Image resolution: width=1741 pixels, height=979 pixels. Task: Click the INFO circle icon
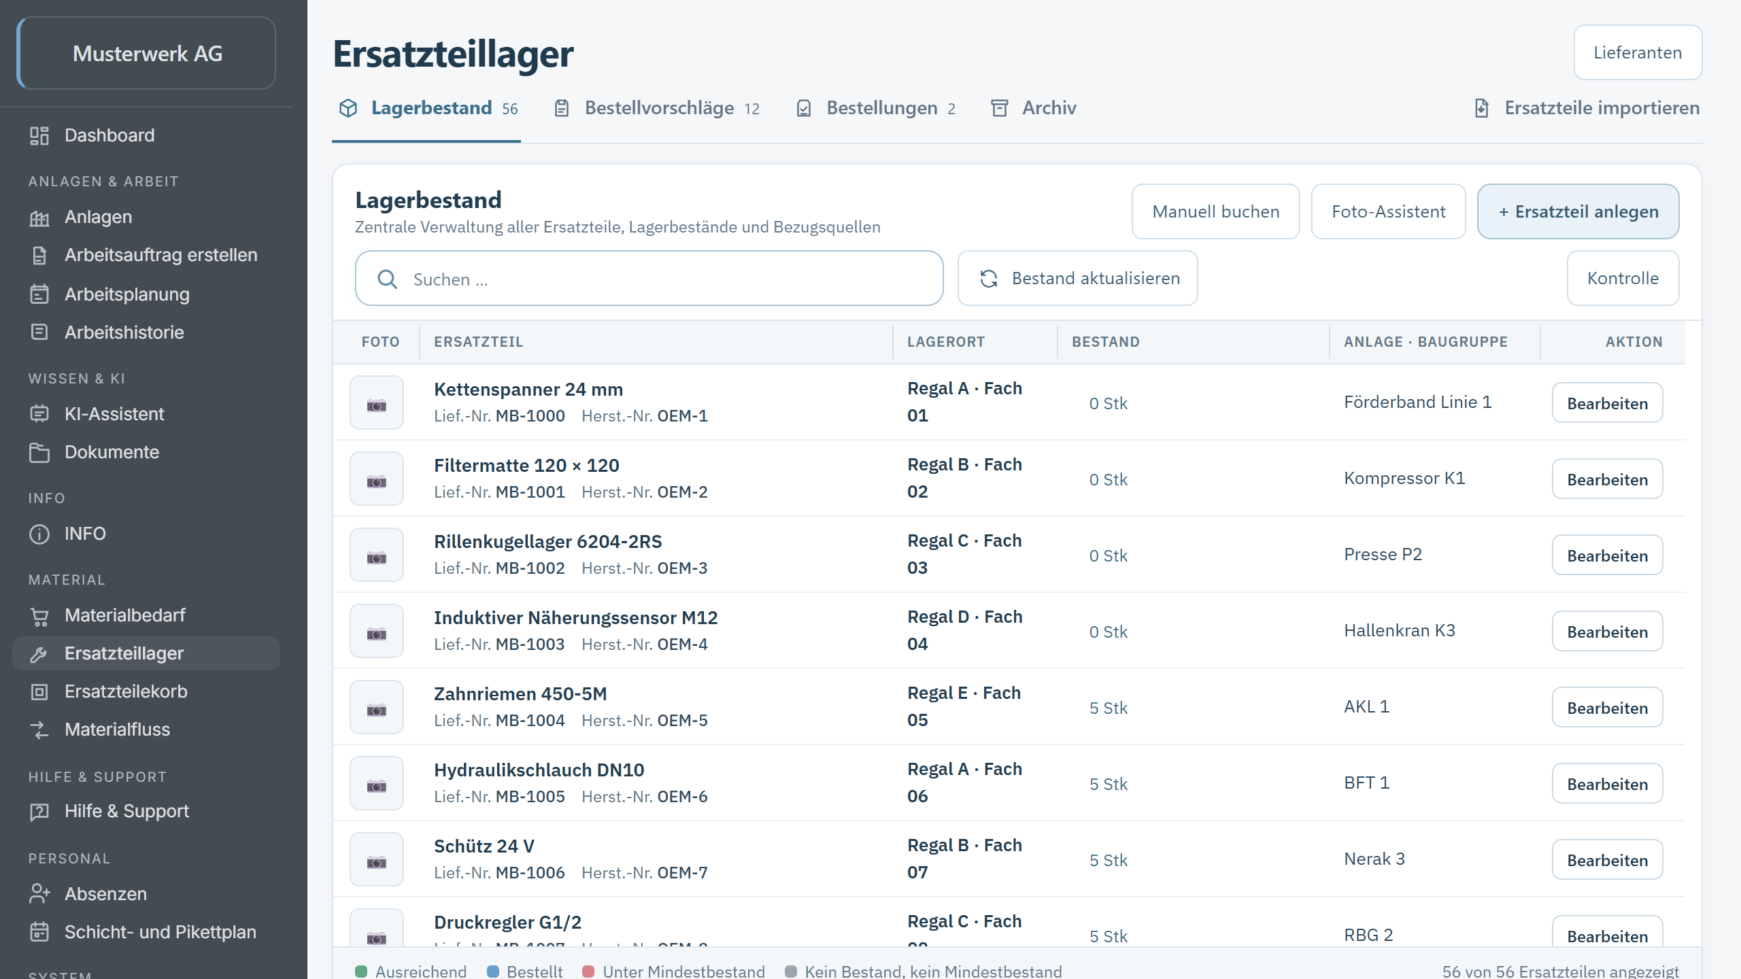39,534
